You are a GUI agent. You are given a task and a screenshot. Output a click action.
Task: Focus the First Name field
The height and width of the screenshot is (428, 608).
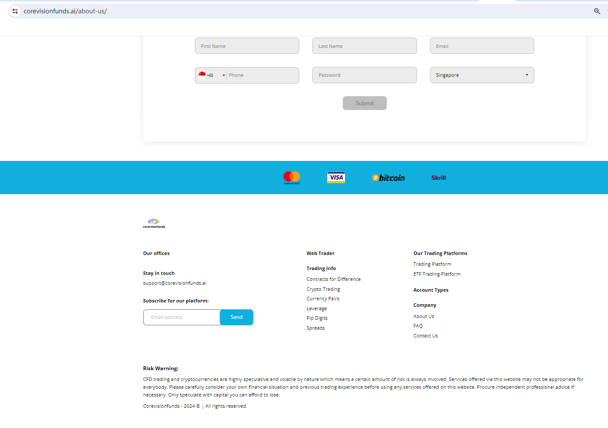click(247, 46)
